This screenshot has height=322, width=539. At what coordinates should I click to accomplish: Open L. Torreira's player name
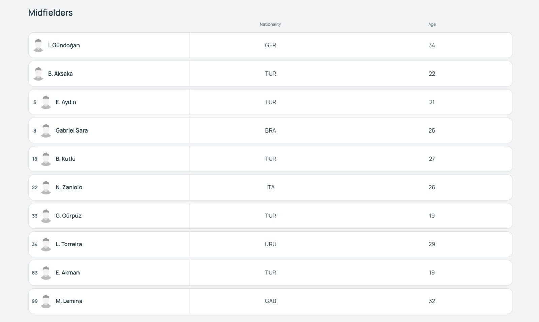click(69, 244)
